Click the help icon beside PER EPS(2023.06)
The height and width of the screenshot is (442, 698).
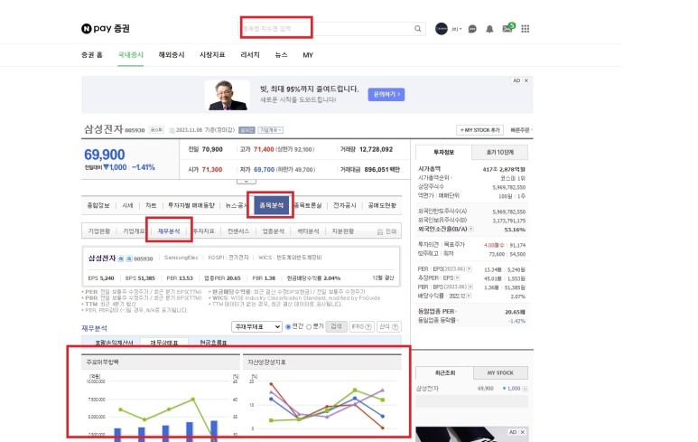click(469, 269)
